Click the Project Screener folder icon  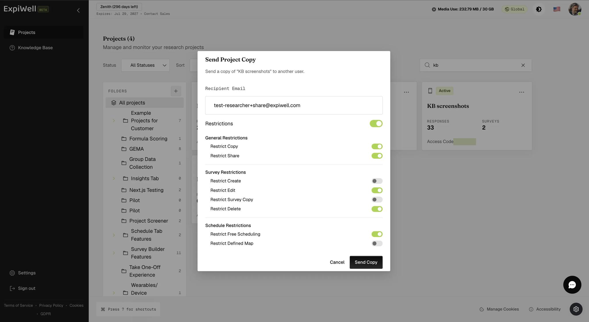click(x=124, y=221)
